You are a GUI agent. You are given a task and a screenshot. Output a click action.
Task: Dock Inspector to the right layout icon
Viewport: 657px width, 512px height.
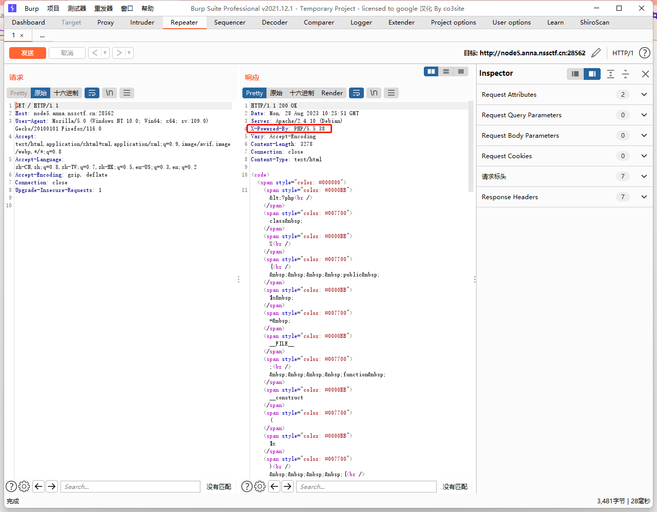(x=592, y=74)
